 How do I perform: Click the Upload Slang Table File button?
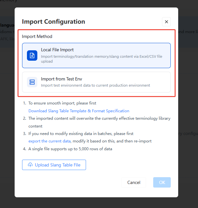pyautogui.click(x=54, y=165)
